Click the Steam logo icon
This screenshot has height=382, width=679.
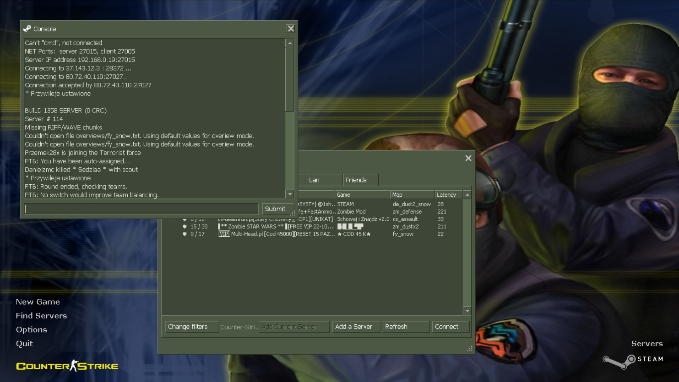[x=619, y=361]
